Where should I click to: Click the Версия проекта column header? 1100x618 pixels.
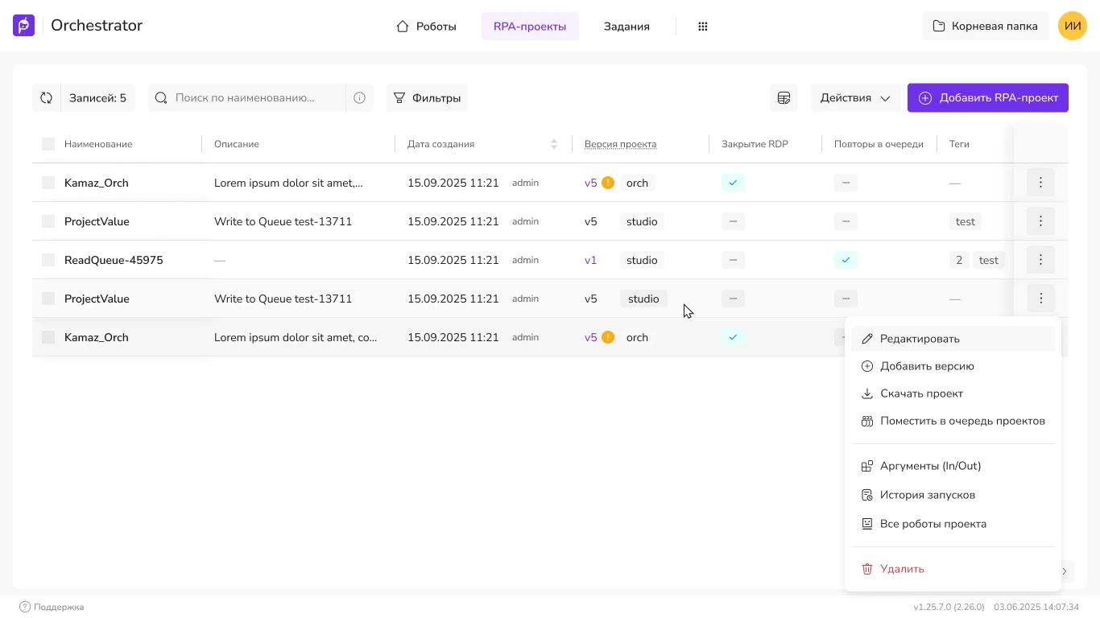pyautogui.click(x=620, y=144)
